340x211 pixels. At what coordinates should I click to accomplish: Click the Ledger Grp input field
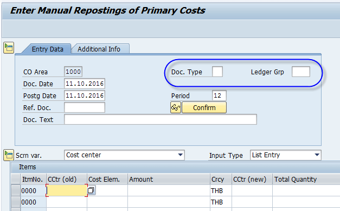click(x=301, y=72)
